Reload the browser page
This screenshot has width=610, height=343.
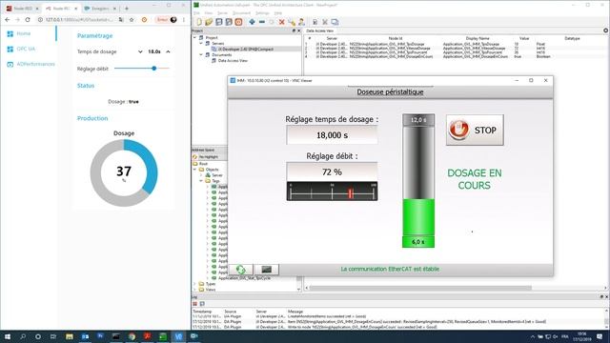click(x=28, y=19)
